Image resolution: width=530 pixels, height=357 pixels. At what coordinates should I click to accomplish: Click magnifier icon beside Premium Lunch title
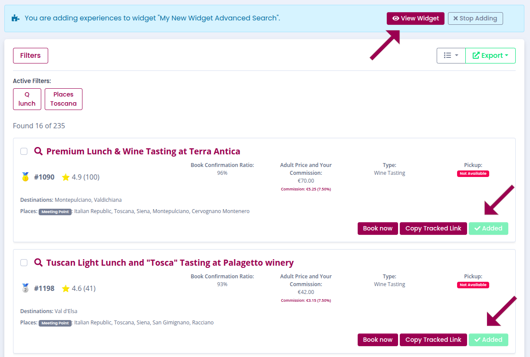tap(38, 151)
